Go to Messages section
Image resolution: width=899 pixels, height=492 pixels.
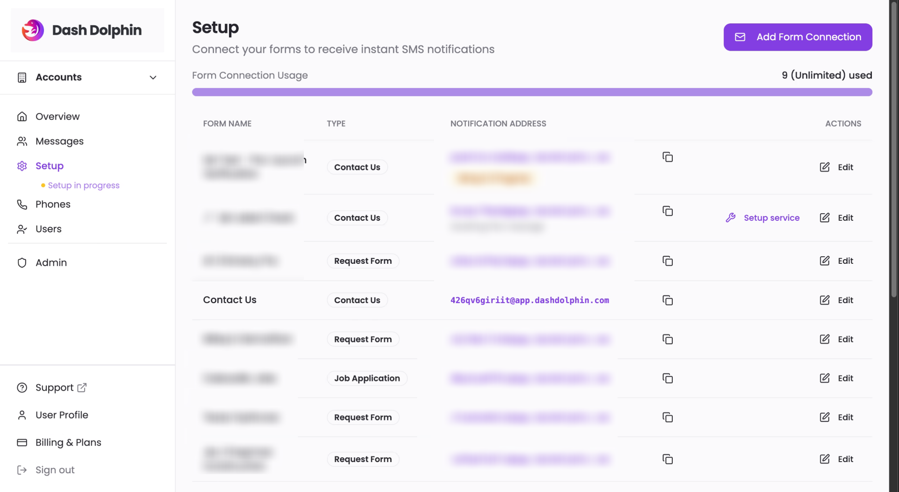[59, 141]
